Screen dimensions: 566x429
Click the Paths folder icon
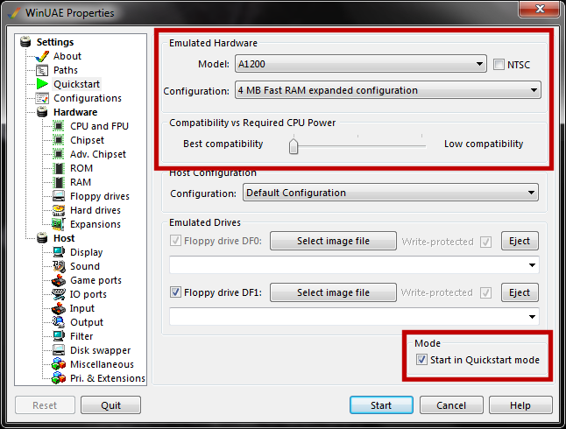tap(42, 70)
